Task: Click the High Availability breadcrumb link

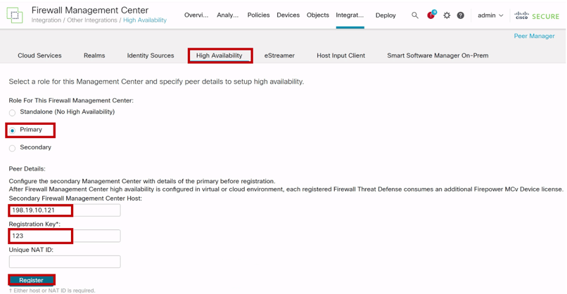Action: click(145, 20)
